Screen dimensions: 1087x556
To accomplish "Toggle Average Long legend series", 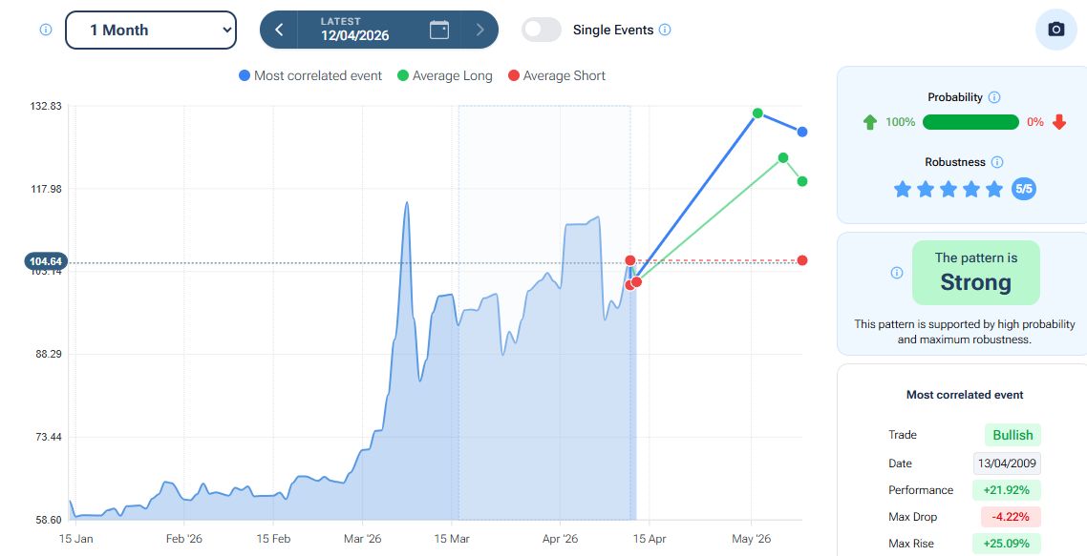I will [444, 75].
